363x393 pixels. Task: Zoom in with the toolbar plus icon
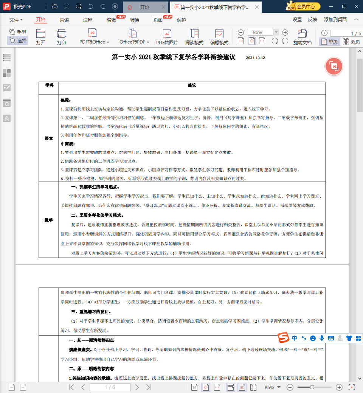click(x=285, y=32)
